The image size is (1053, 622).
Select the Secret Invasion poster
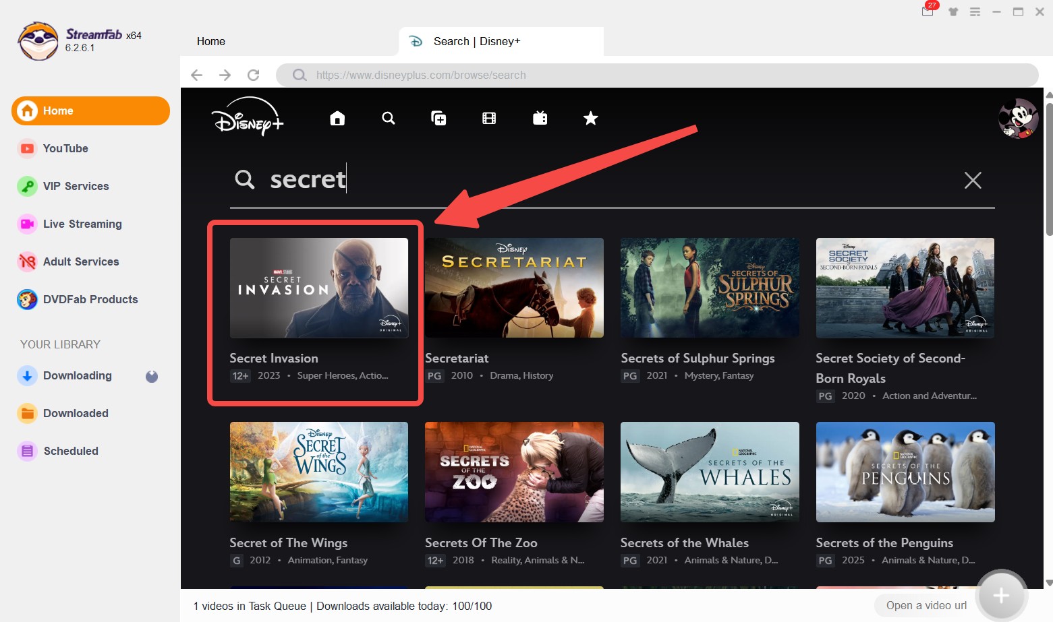[x=318, y=288]
